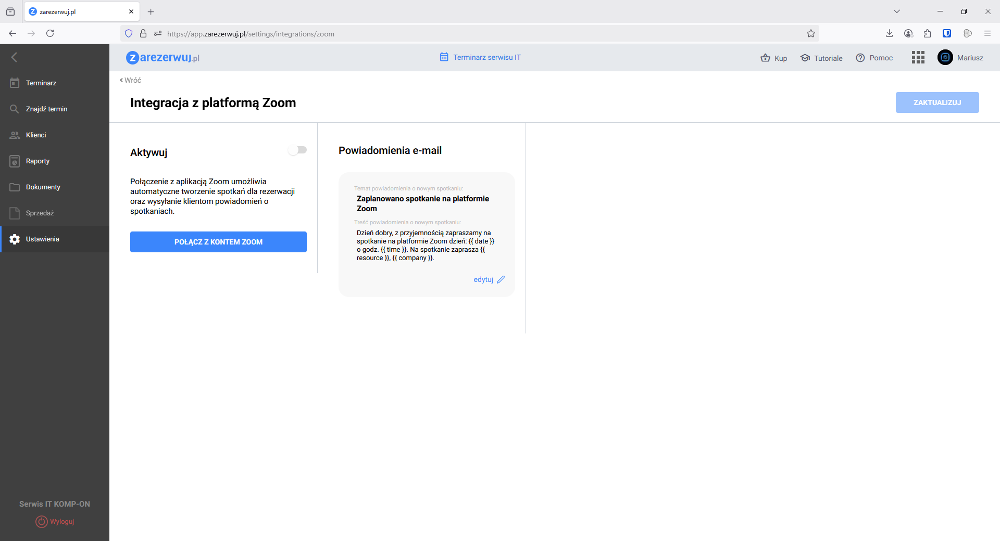Collapse the sidebar with the back chevron
Screen dimensions: 1000x541
[15, 57]
